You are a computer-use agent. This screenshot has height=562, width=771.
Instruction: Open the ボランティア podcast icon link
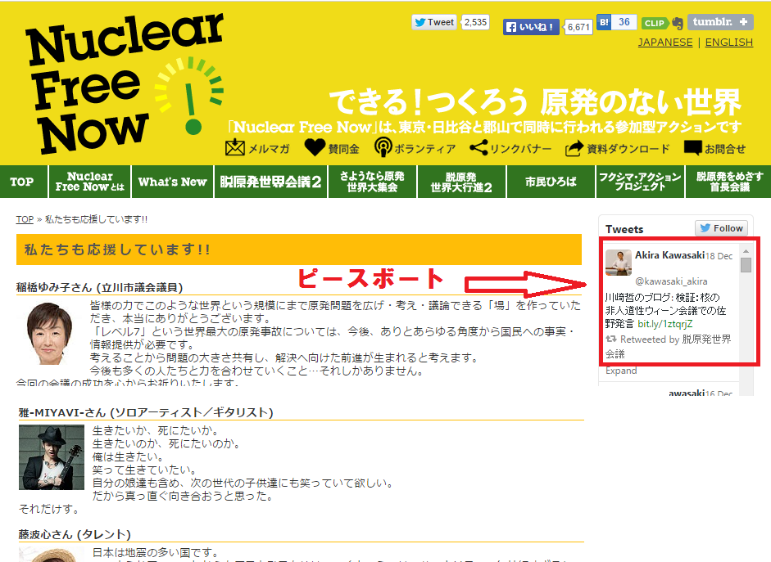pyautogui.click(x=415, y=148)
